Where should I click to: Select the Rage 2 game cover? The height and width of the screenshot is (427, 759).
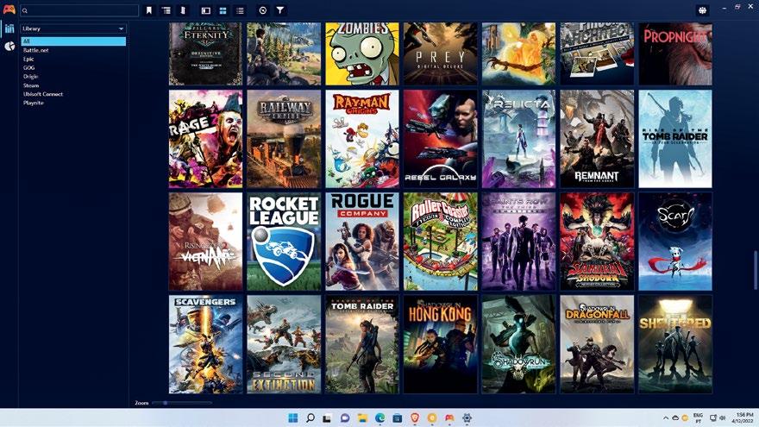coord(205,139)
